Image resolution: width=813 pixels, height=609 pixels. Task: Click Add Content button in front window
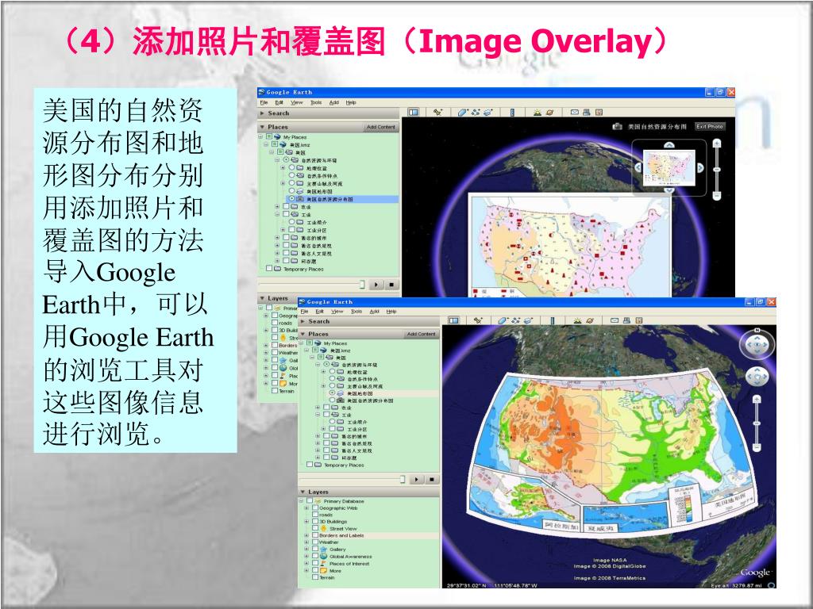pos(421,334)
